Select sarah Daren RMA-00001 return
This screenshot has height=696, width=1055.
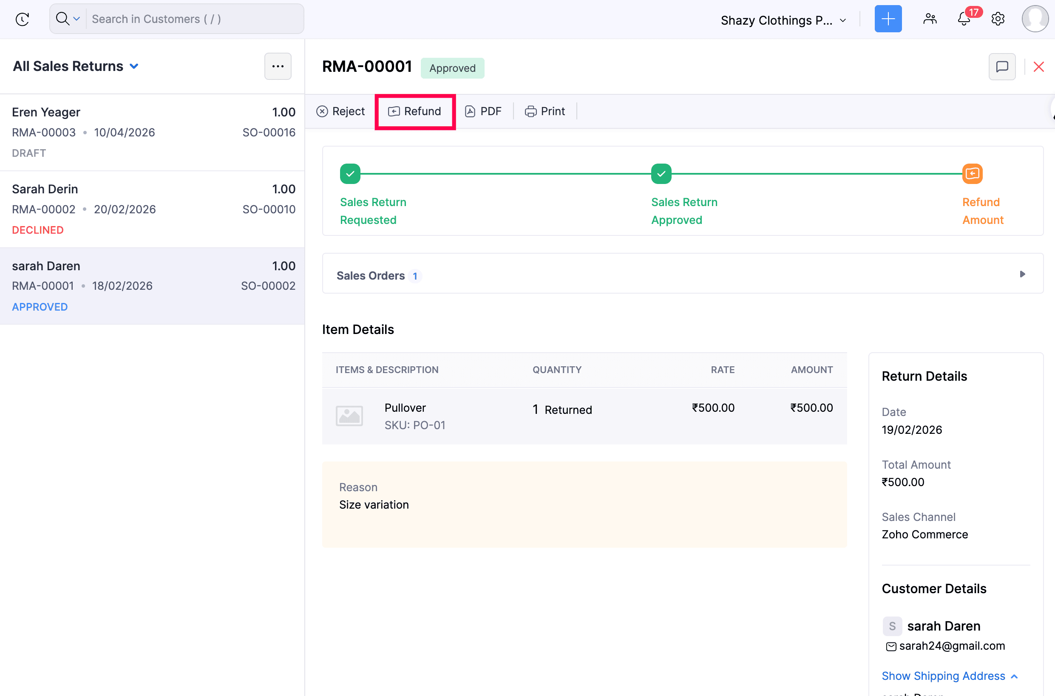pyautogui.click(x=152, y=286)
